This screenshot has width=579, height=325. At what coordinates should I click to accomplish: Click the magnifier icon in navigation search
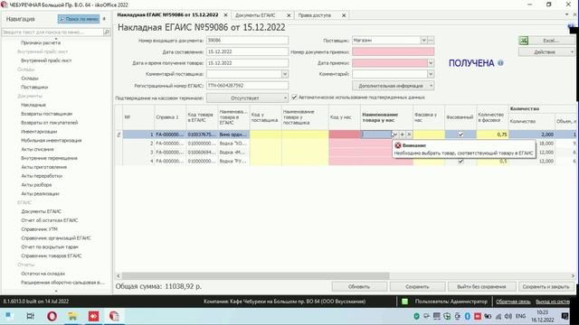coord(107,32)
